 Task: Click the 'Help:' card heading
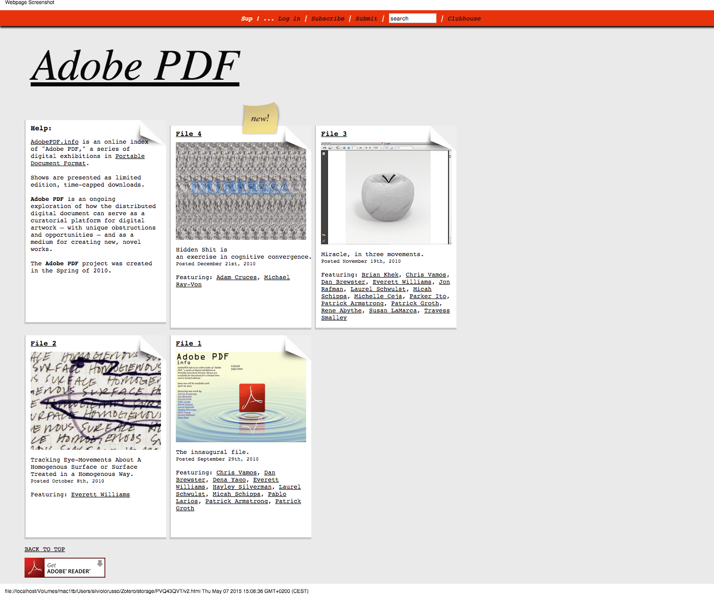[41, 128]
